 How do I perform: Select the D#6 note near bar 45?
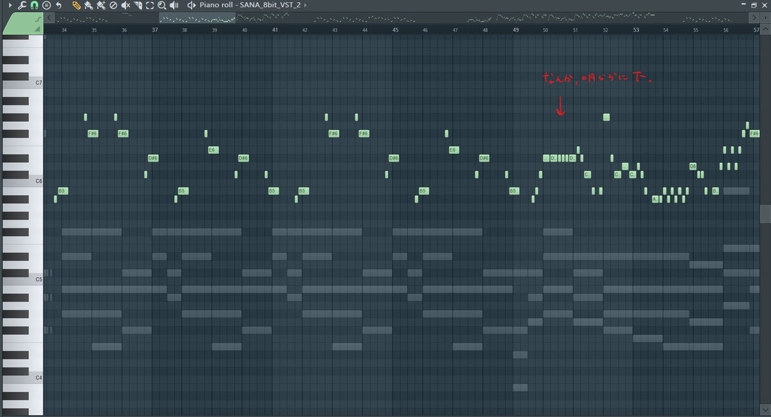[x=394, y=158]
